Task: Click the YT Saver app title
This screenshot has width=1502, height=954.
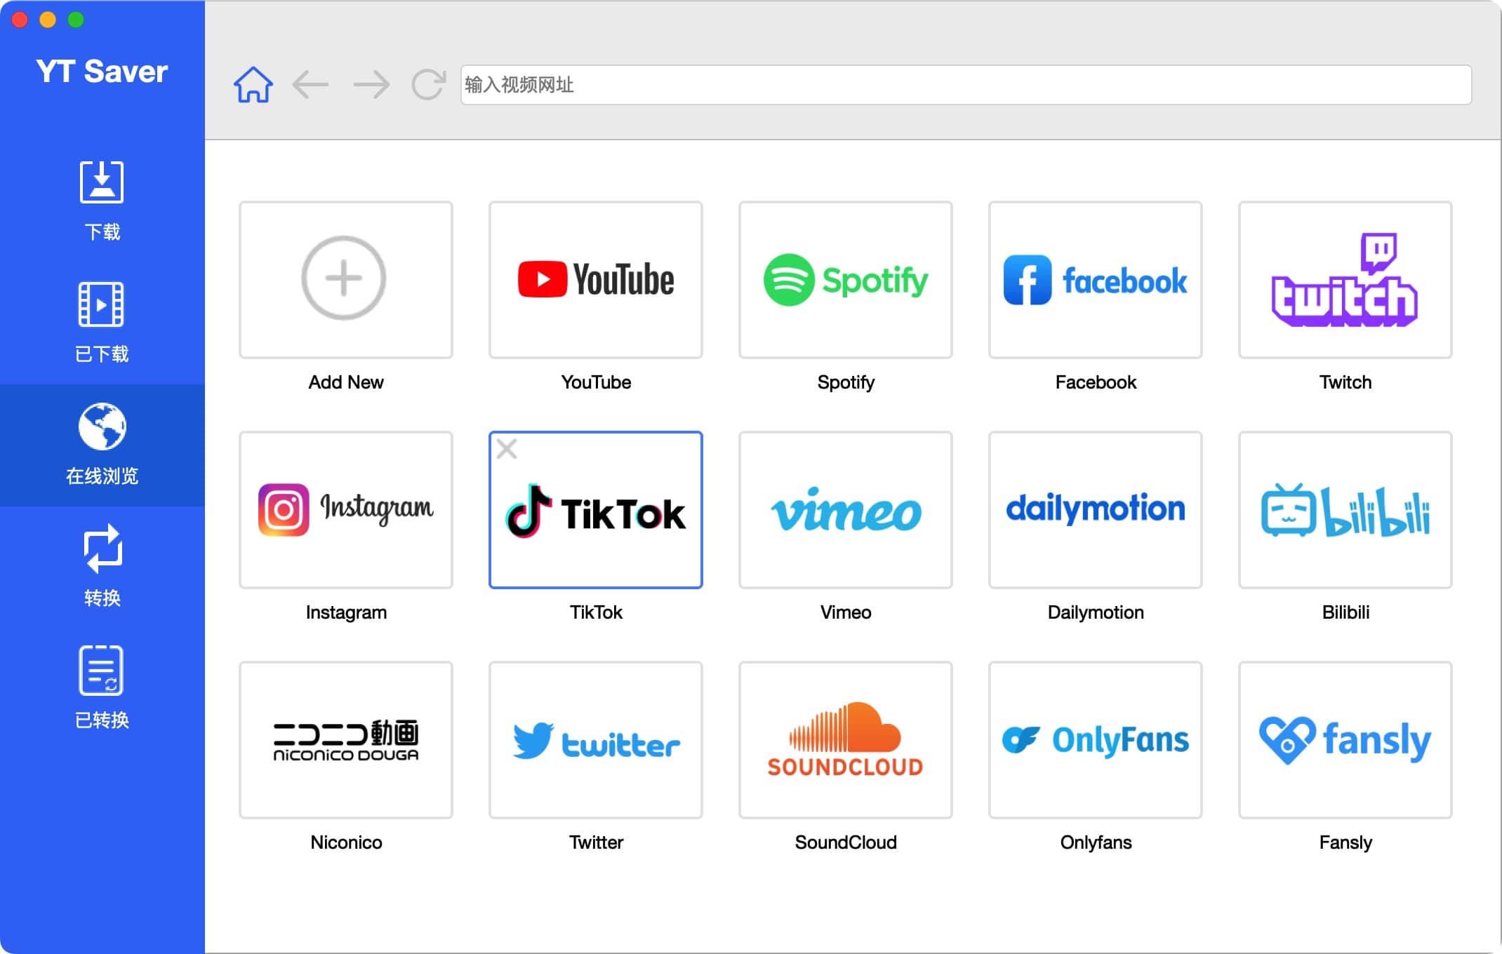Action: [x=102, y=72]
